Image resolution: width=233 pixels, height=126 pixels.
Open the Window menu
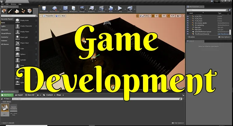pyautogui.click(x=13, y=4)
